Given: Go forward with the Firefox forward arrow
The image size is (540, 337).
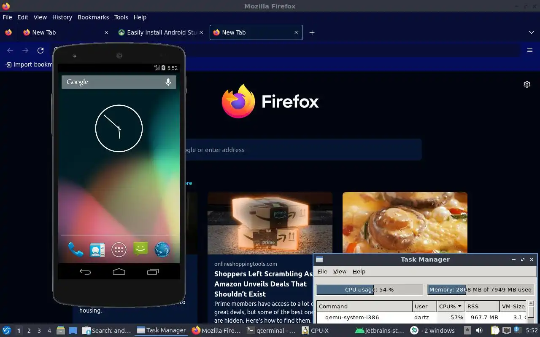Looking at the screenshot, I should pos(25,51).
